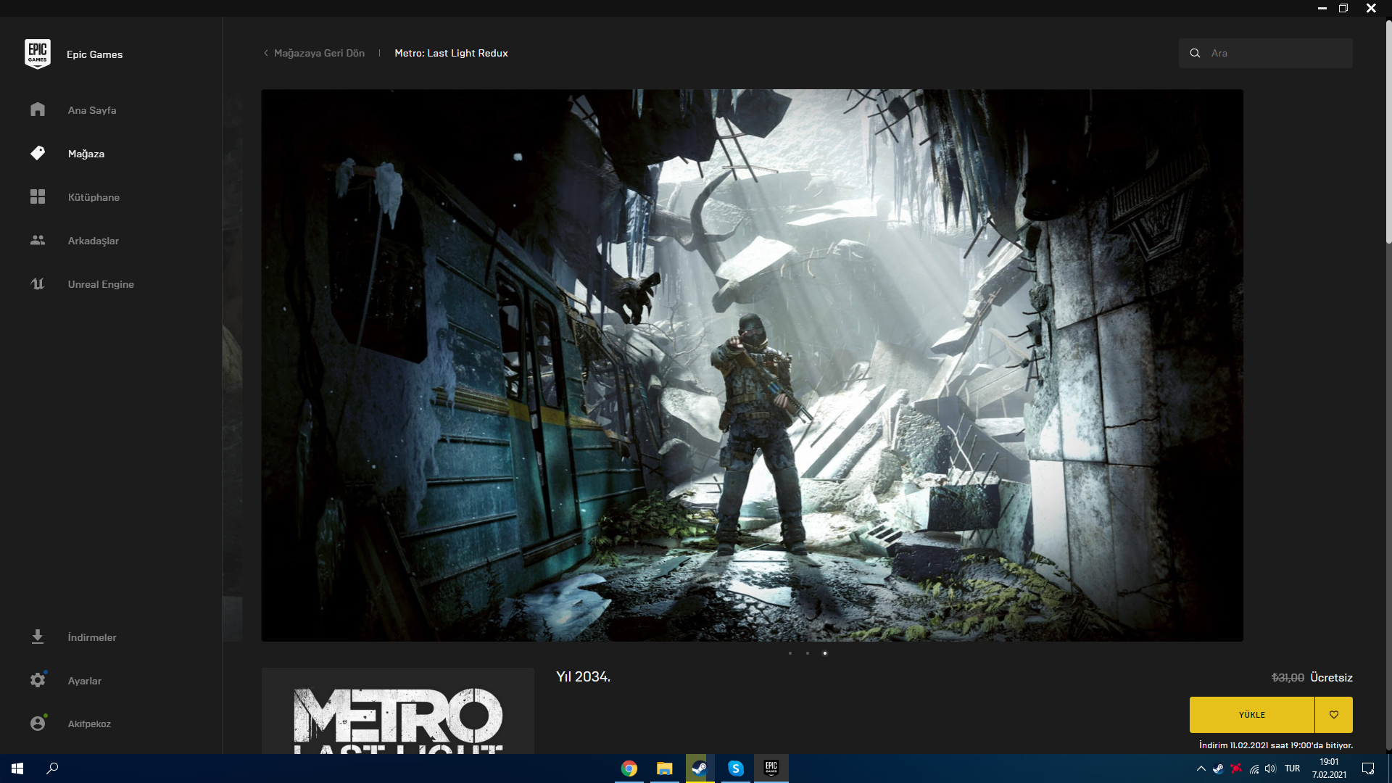Show hidden system tray icons chevron
This screenshot has width=1392, height=783.
pos(1201,768)
